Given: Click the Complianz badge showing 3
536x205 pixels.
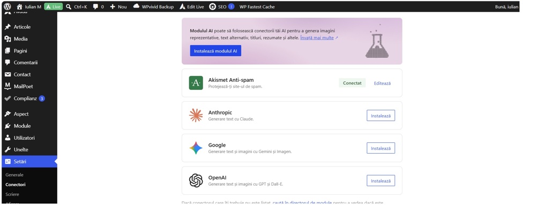Looking at the screenshot, I should point(42,98).
